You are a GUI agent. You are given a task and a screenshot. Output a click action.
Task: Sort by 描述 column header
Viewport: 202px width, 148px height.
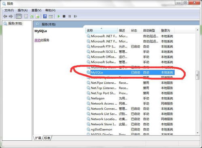pyautogui.click(x=123, y=30)
